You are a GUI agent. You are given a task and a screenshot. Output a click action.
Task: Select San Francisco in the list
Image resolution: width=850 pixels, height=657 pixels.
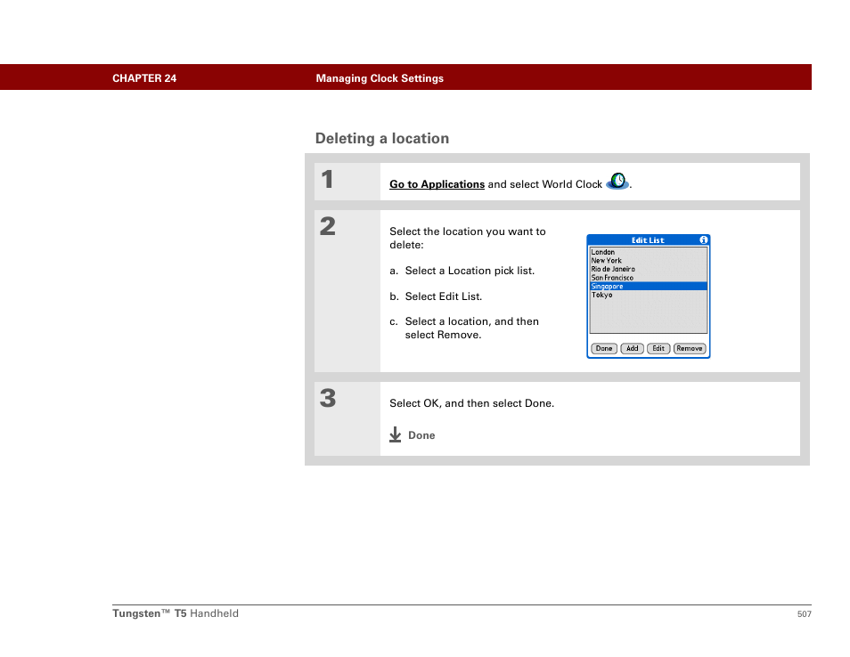pos(649,278)
